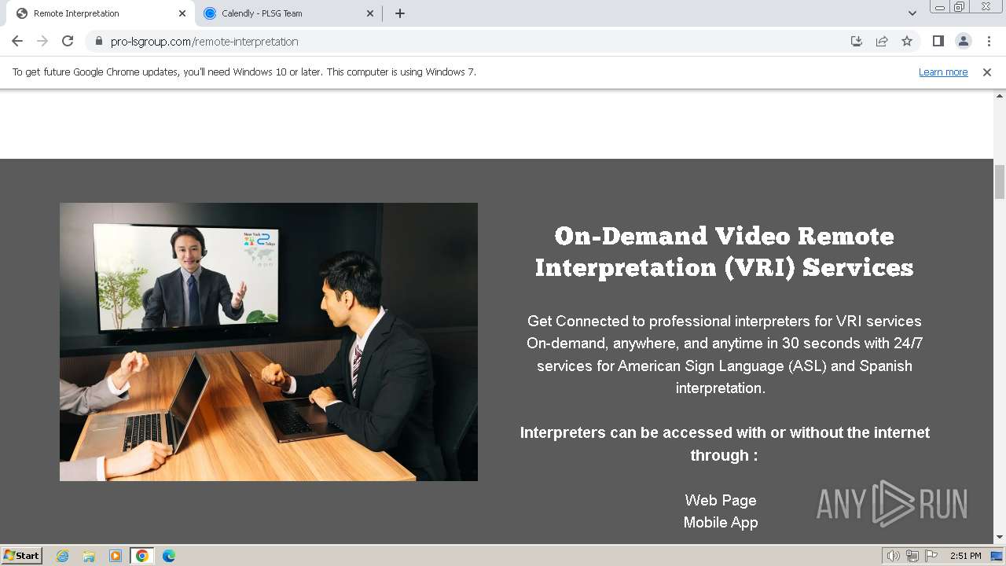Share this page icon
Image resolution: width=1006 pixels, height=566 pixels.
882,41
